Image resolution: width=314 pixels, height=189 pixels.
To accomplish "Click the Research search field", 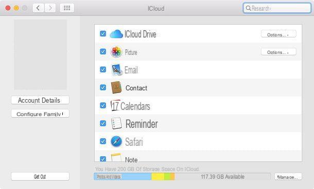I will click(x=277, y=8).
